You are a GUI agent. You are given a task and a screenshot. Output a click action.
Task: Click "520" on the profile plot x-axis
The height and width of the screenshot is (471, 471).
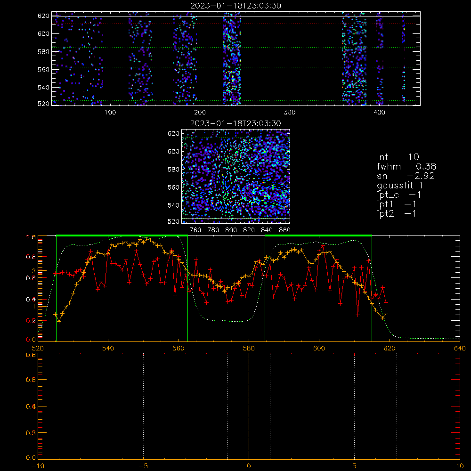(x=38, y=348)
